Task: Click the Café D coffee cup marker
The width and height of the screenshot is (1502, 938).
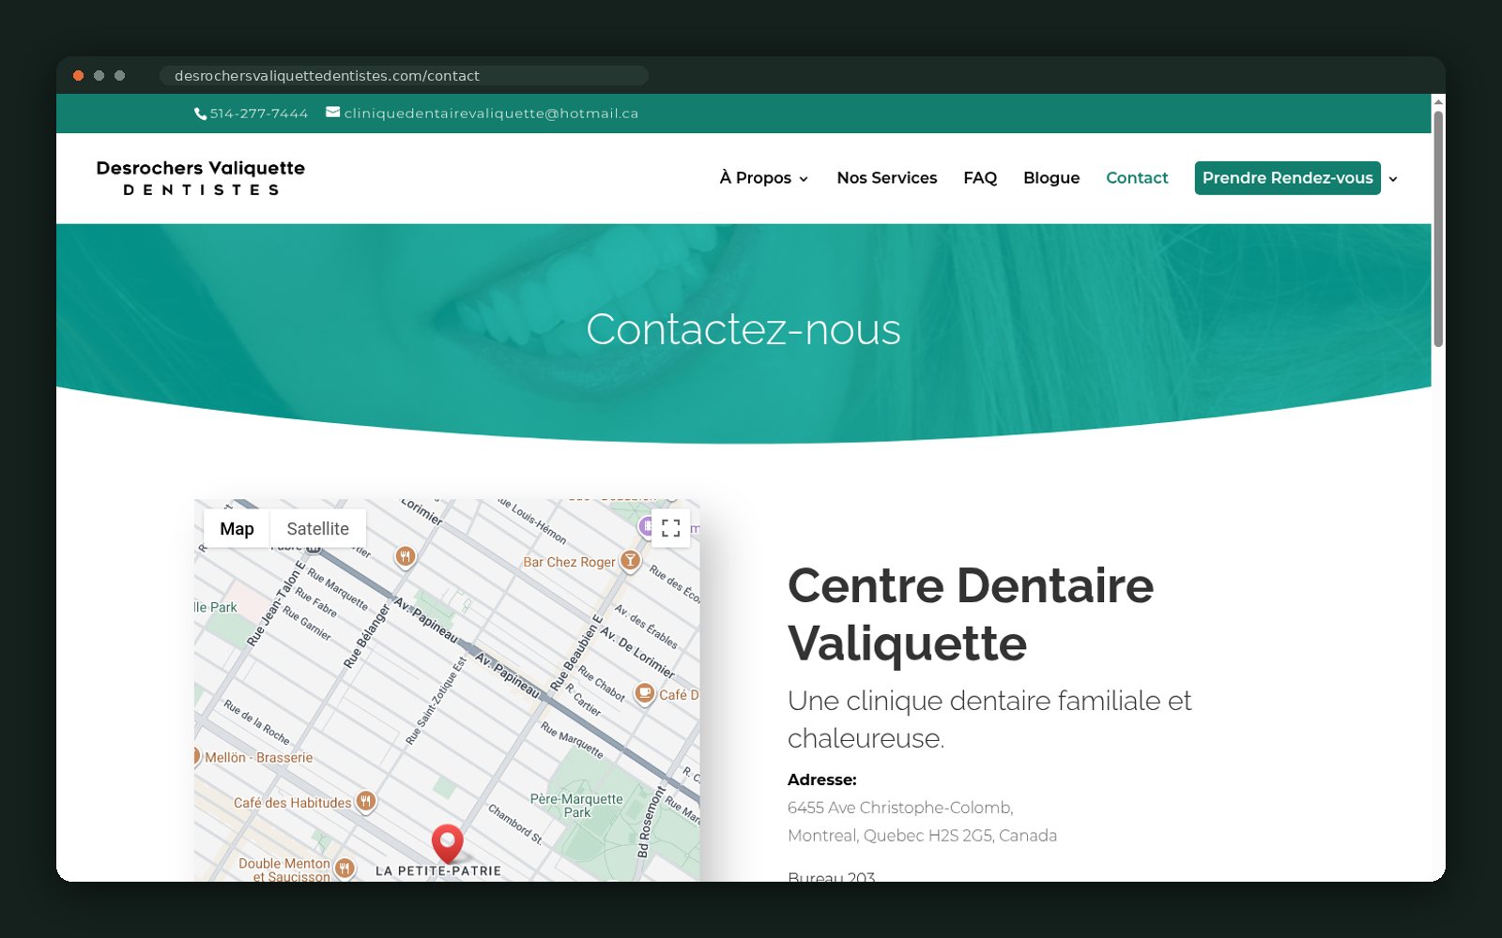Action: 645,694
